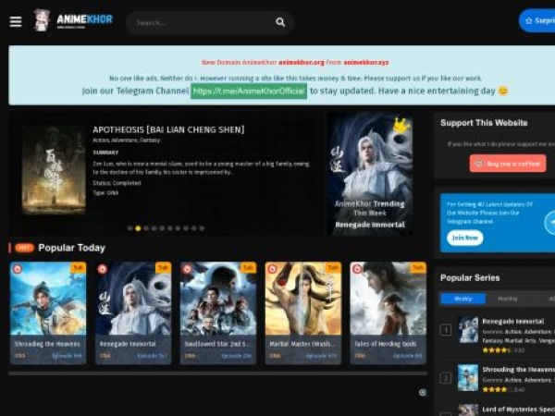This screenshot has height=416, width=555.
Task: Click the Apotheosis poster thumbnail
Action: click(x=54, y=170)
